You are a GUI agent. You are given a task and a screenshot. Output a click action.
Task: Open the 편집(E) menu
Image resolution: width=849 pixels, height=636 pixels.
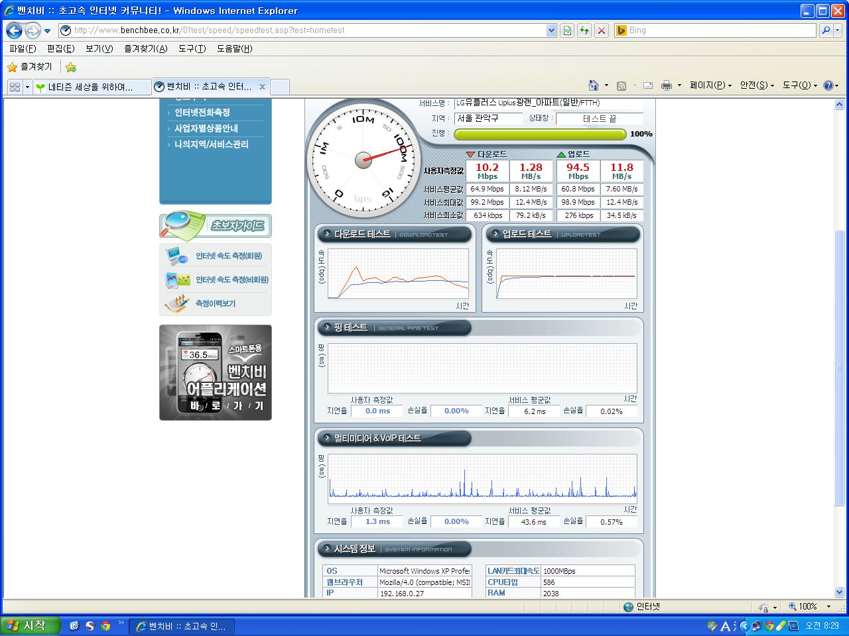point(60,48)
